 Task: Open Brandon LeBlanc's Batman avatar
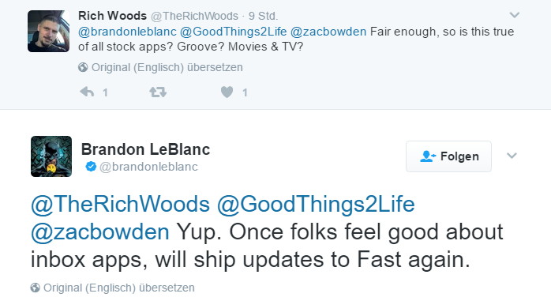click(51, 156)
